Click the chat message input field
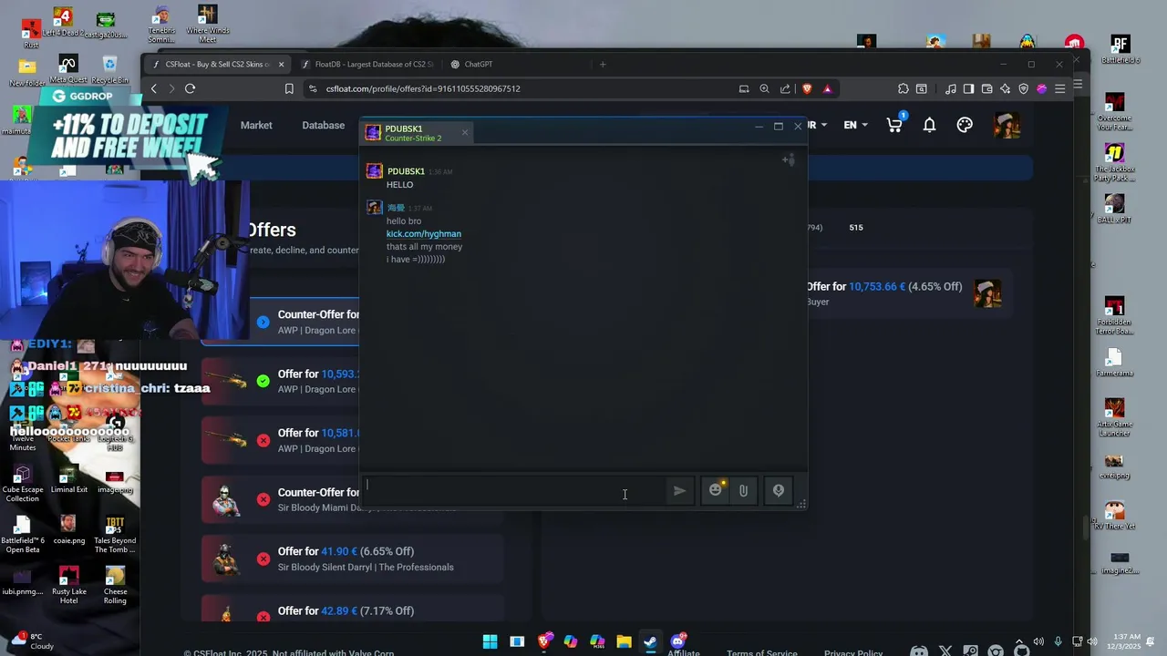 (x=515, y=490)
